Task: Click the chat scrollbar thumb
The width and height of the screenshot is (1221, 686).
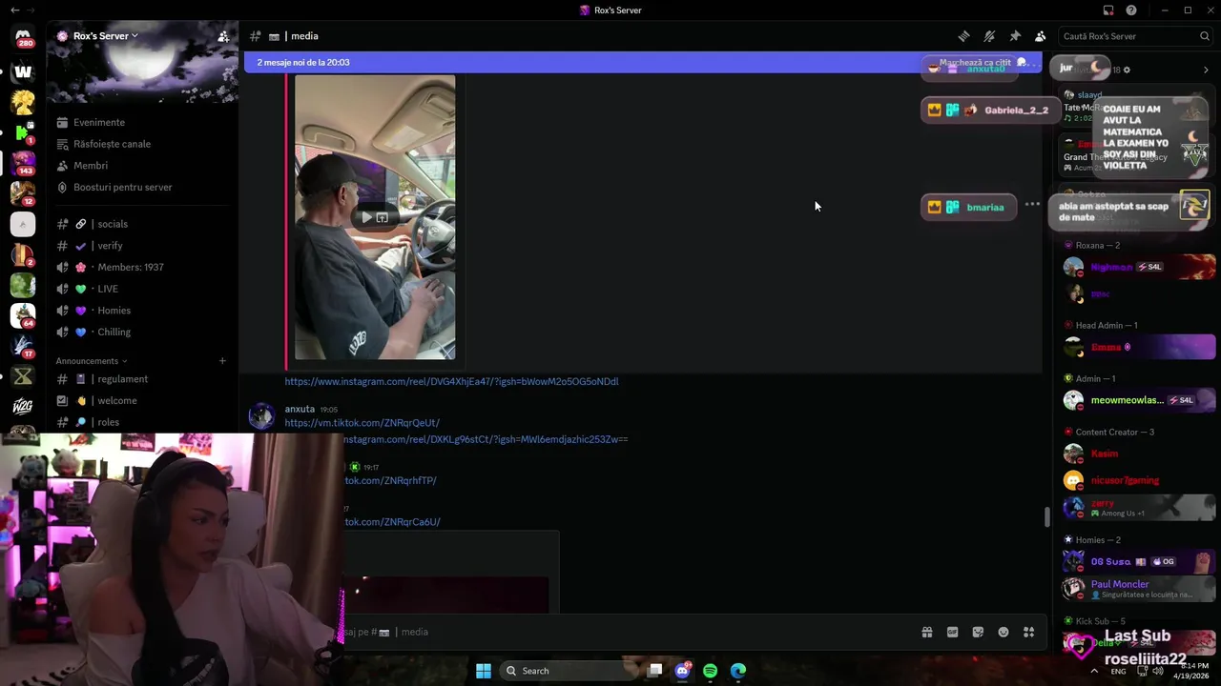Action: 1047,517
